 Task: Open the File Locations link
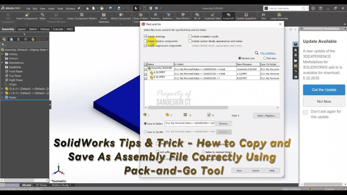pos(268,53)
